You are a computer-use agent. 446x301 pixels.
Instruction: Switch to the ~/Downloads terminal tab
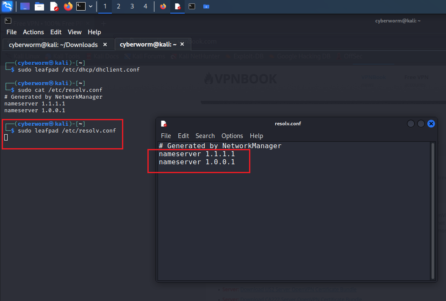tap(53, 45)
